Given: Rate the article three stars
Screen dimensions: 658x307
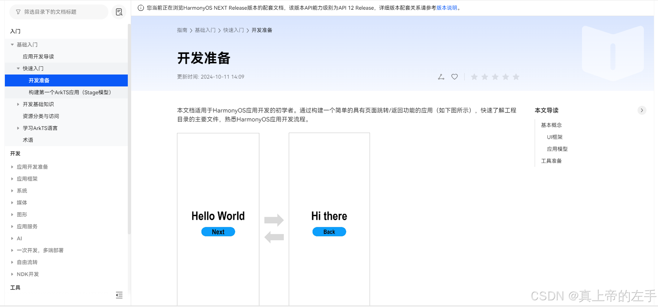Looking at the screenshot, I should pos(495,77).
